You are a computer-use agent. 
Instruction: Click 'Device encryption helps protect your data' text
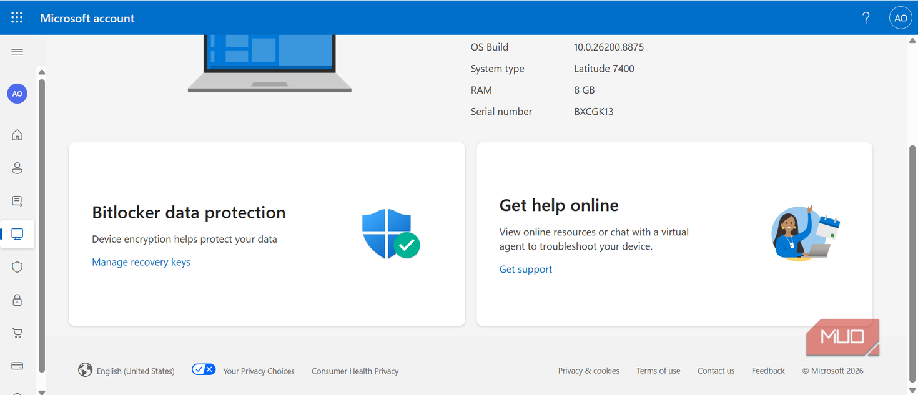pos(184,239)
